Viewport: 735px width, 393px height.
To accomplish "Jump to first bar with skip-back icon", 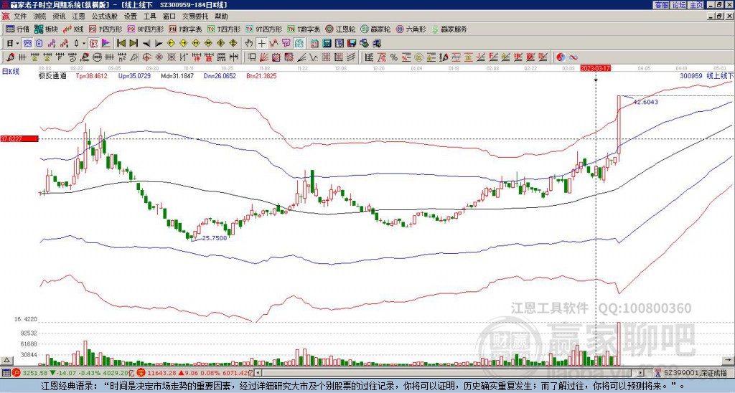I will pos(121,44).
